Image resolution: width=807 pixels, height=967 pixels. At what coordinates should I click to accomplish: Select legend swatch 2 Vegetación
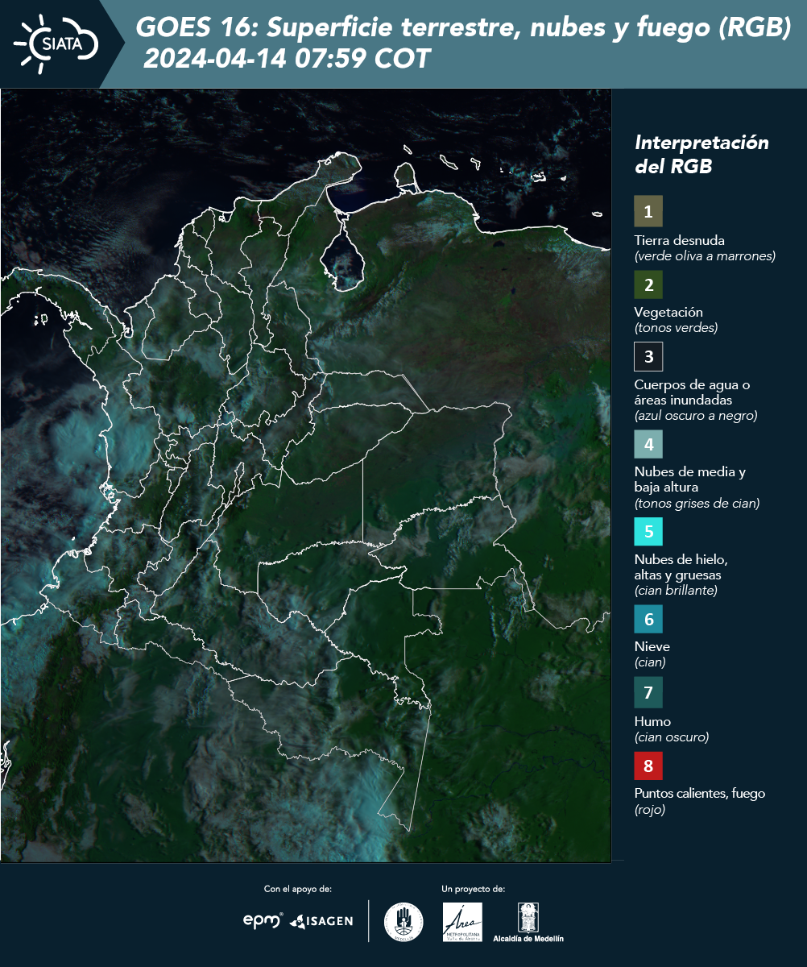pos(648,284)
